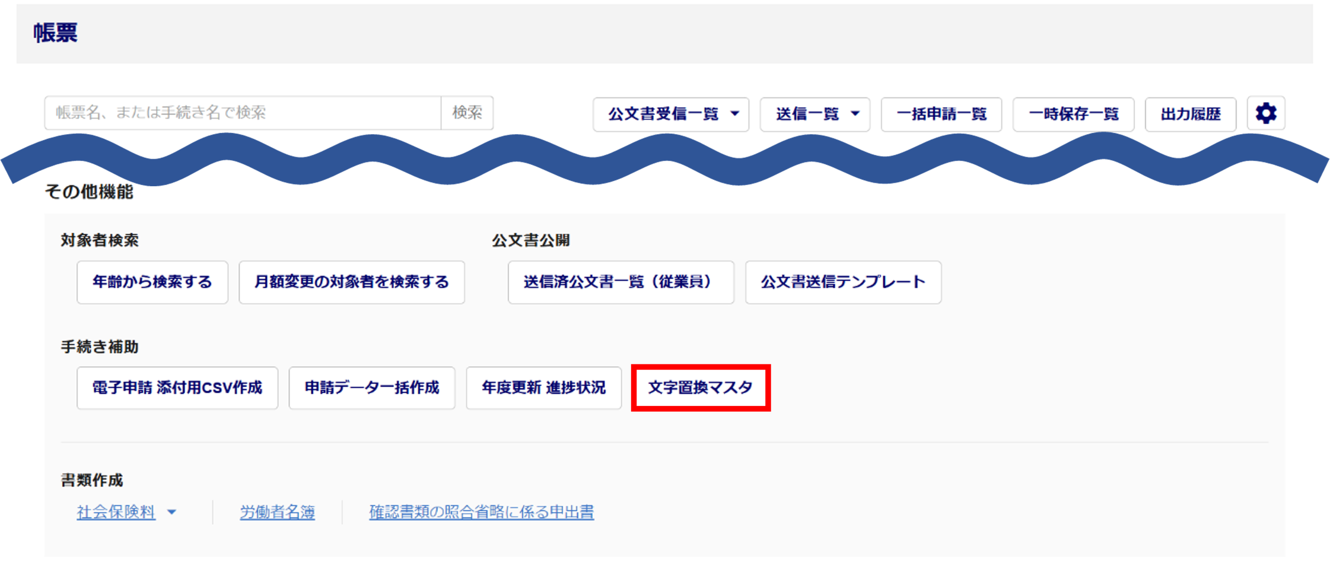Click 申請データ一括作成 button
1330x572 pixels.
372,387
